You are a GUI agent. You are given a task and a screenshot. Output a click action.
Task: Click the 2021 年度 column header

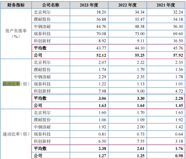tap(166, 5)
